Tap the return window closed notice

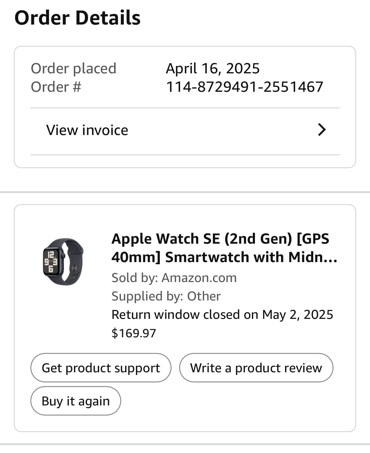click(x=222, y=315)
